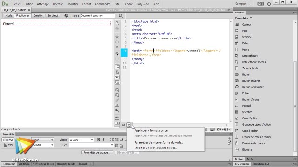Open the 479 x 465 window size dropdown
Image resolution: width=298 pixels, height=167 pixels.
click(223, 130)
